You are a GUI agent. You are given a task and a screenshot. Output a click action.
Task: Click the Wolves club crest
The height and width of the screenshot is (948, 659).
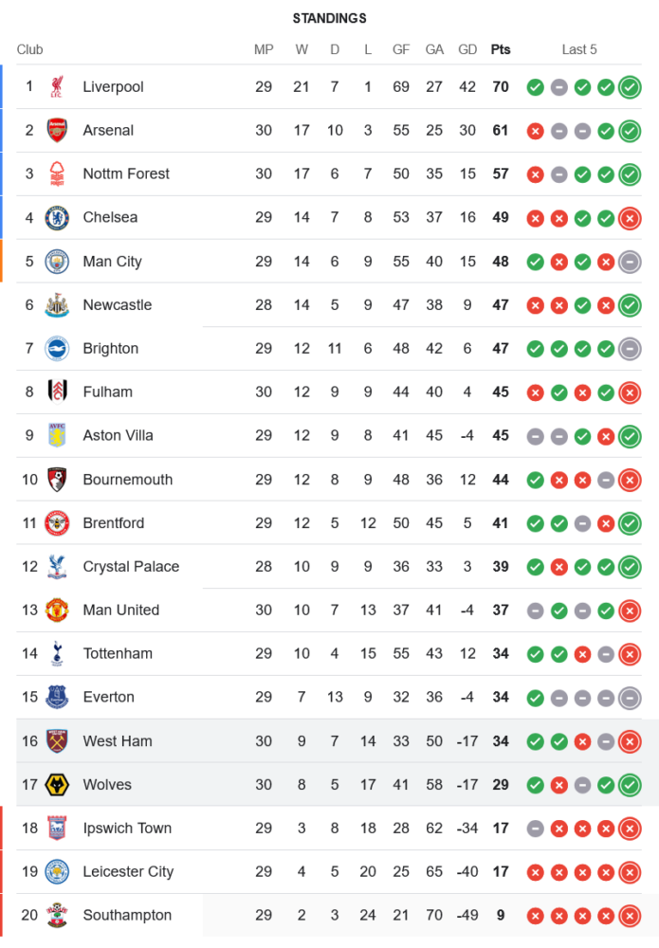coord(58,784)
